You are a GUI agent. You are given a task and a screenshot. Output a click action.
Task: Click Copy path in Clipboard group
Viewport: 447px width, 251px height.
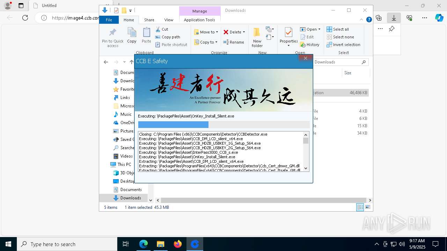[168, 37]
